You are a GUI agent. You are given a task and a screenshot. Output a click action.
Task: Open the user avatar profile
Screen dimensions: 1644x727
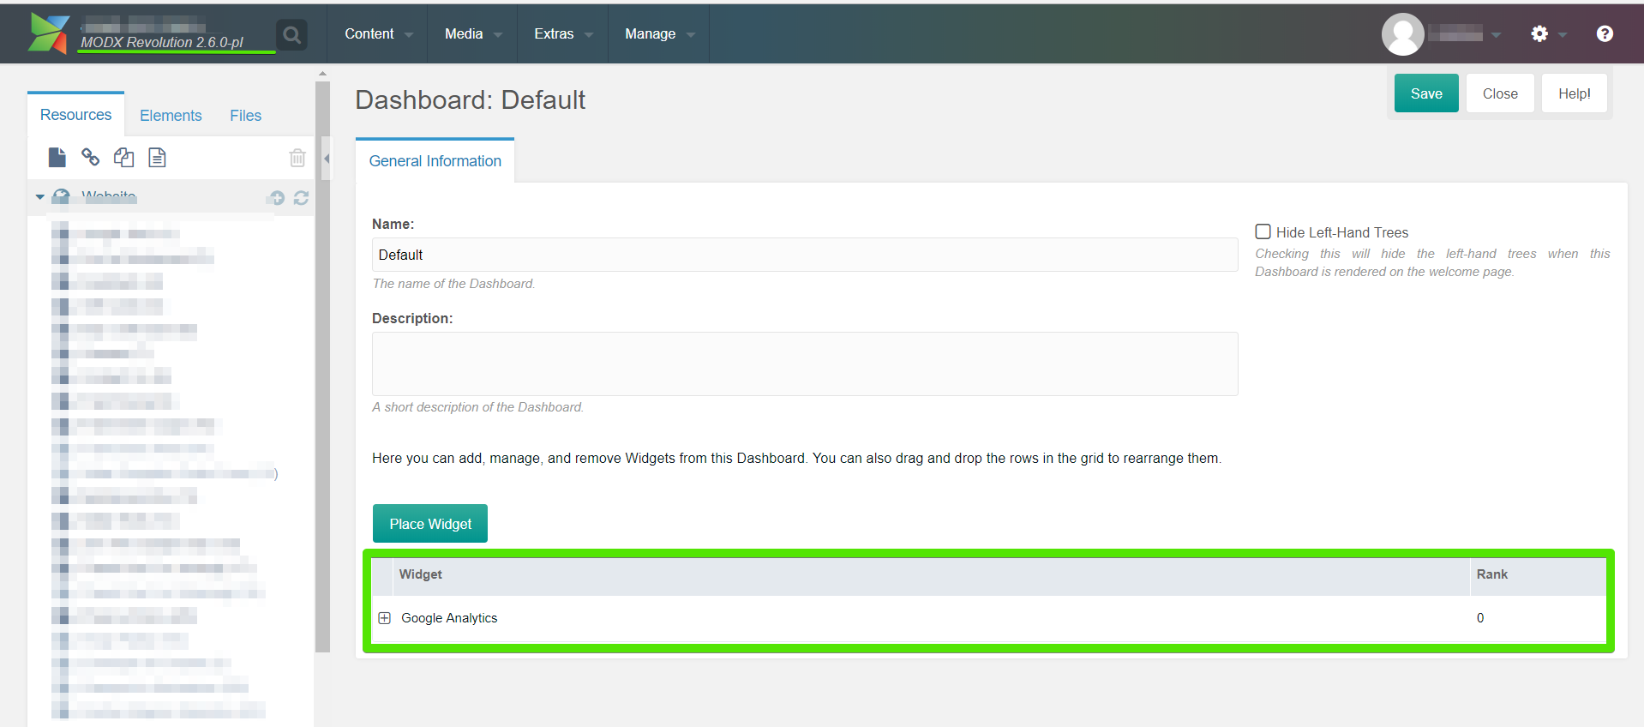(x=1402, y=34)
